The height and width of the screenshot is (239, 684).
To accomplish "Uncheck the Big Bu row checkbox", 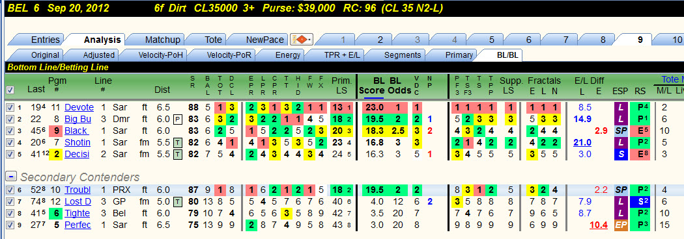I will click(10, 119).
